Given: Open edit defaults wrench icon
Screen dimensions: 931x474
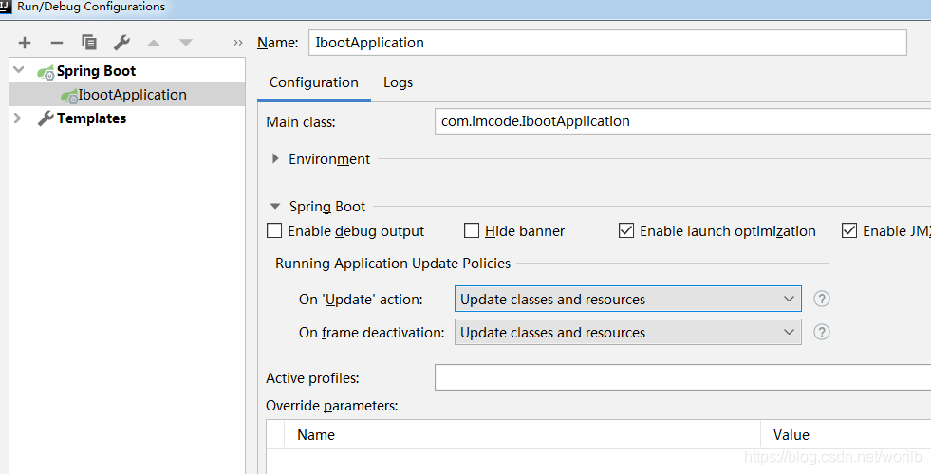Looking at the screenshot, I should point(121,42).
